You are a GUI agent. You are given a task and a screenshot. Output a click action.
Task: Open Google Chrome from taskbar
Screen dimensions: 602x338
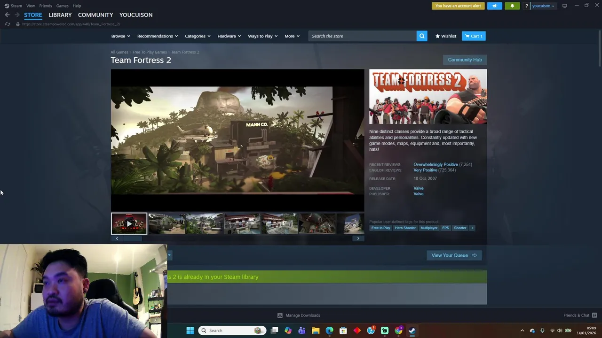pyautogui.click(x=398, y=330)
